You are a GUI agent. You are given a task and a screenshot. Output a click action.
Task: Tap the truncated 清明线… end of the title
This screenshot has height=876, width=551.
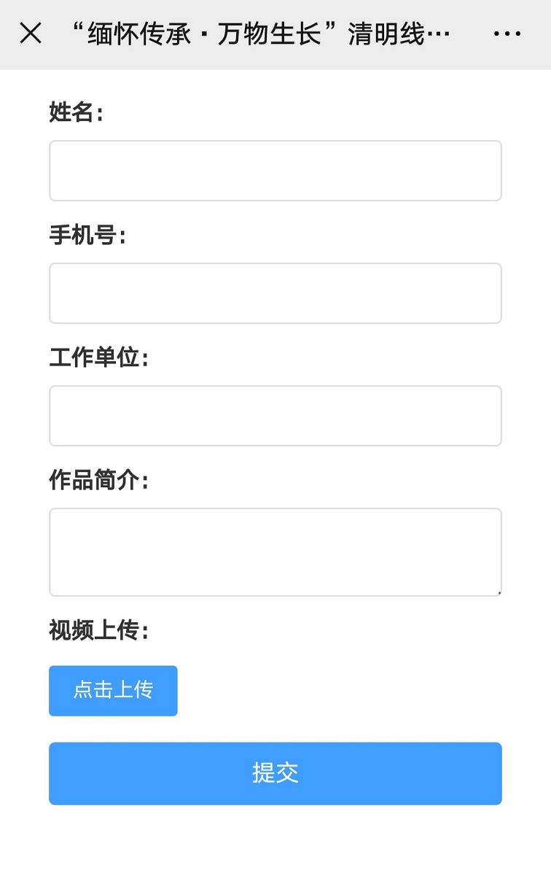pos(399,34)
